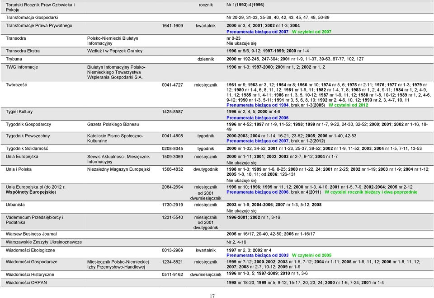The image size is (434, 298).
Task: Select "Unia i Polska" title
Action: click(19, 169)
